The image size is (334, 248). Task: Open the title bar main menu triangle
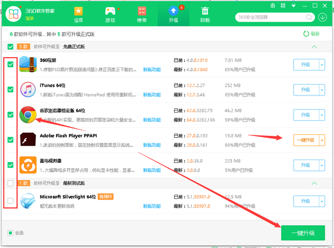click(294, 5)
